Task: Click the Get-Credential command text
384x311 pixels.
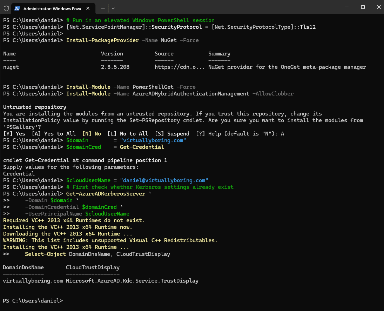Action: pos(142,147)
